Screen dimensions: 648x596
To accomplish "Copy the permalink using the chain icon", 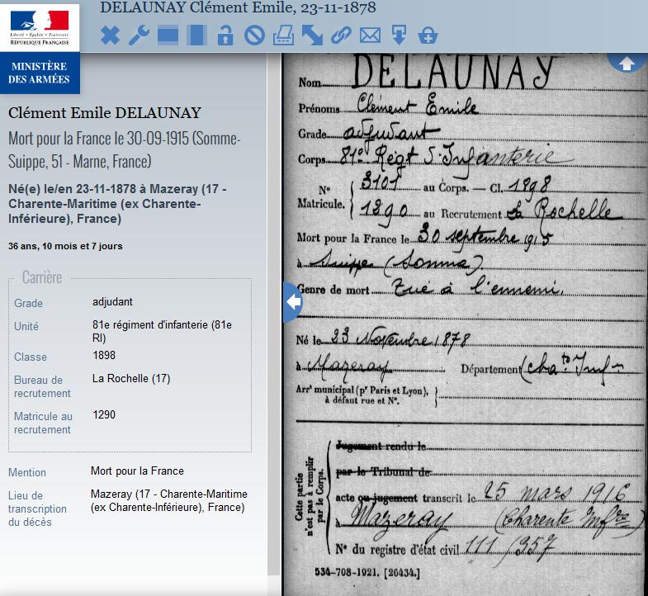I will [342, 35].
